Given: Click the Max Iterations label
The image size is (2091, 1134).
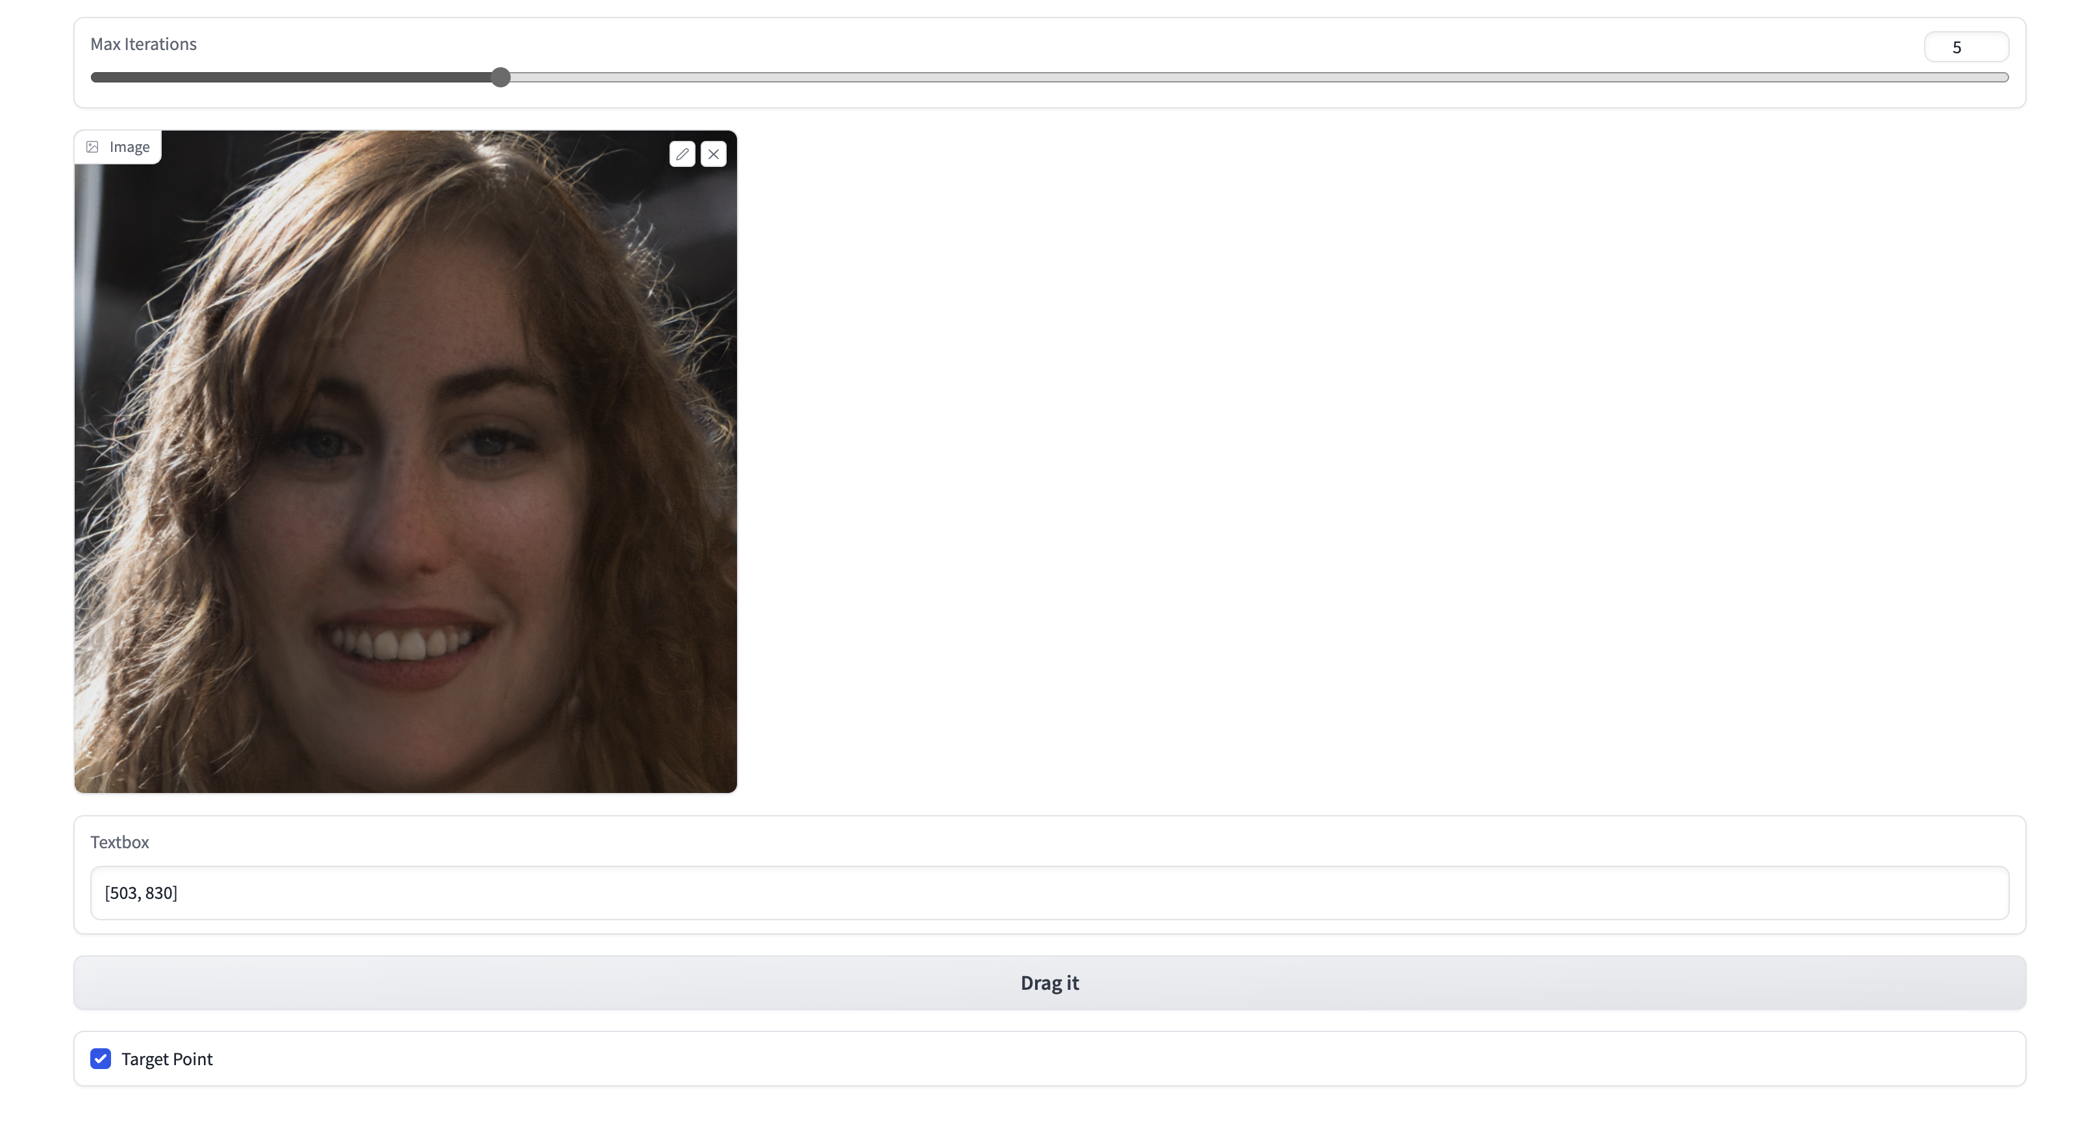Looking at the screenshot, I should coord(143,44).
